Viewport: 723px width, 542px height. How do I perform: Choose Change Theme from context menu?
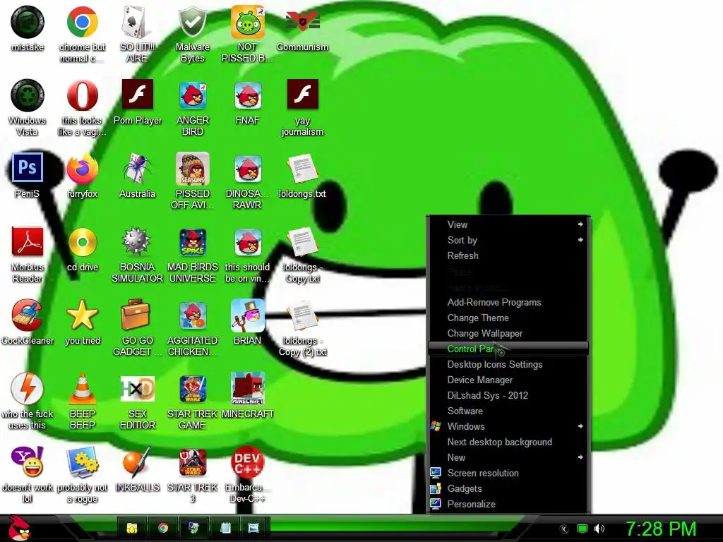[x=508, y=318]
